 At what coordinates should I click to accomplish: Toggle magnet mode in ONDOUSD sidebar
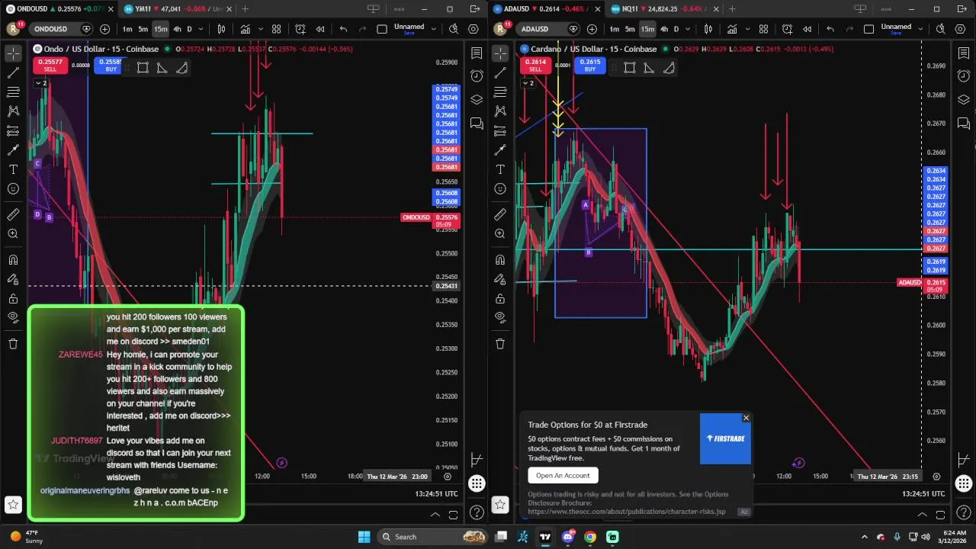(13, 260)
